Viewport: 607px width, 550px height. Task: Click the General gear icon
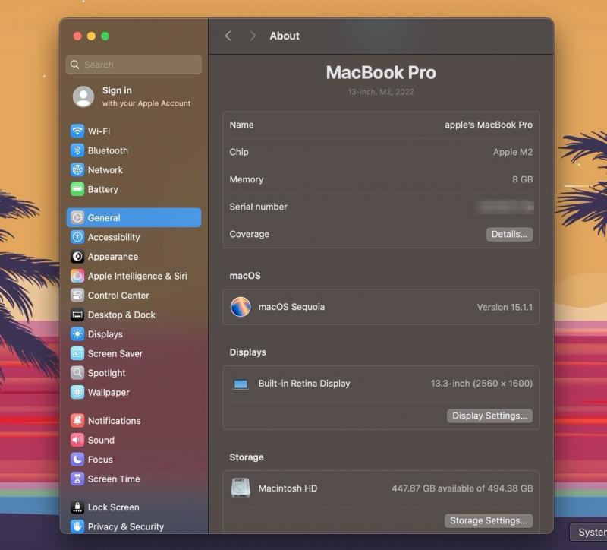(77, 217)
